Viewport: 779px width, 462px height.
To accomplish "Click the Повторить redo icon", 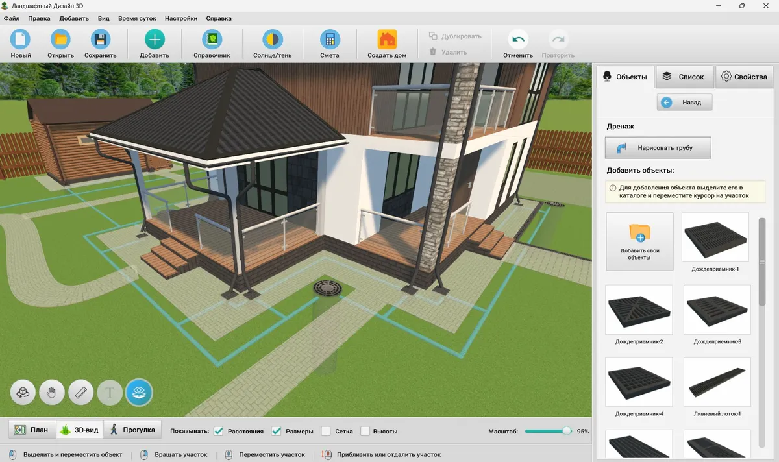I will pos(558,40).
